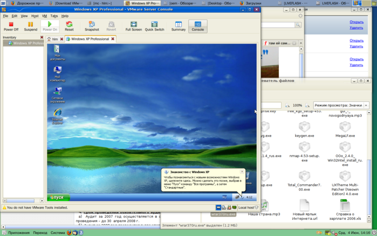Open the VM menu
Viewport: 377px width, 236px height.
[44, 16]
